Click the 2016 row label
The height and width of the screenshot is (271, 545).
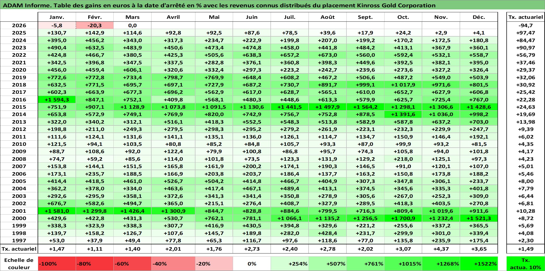19,100
